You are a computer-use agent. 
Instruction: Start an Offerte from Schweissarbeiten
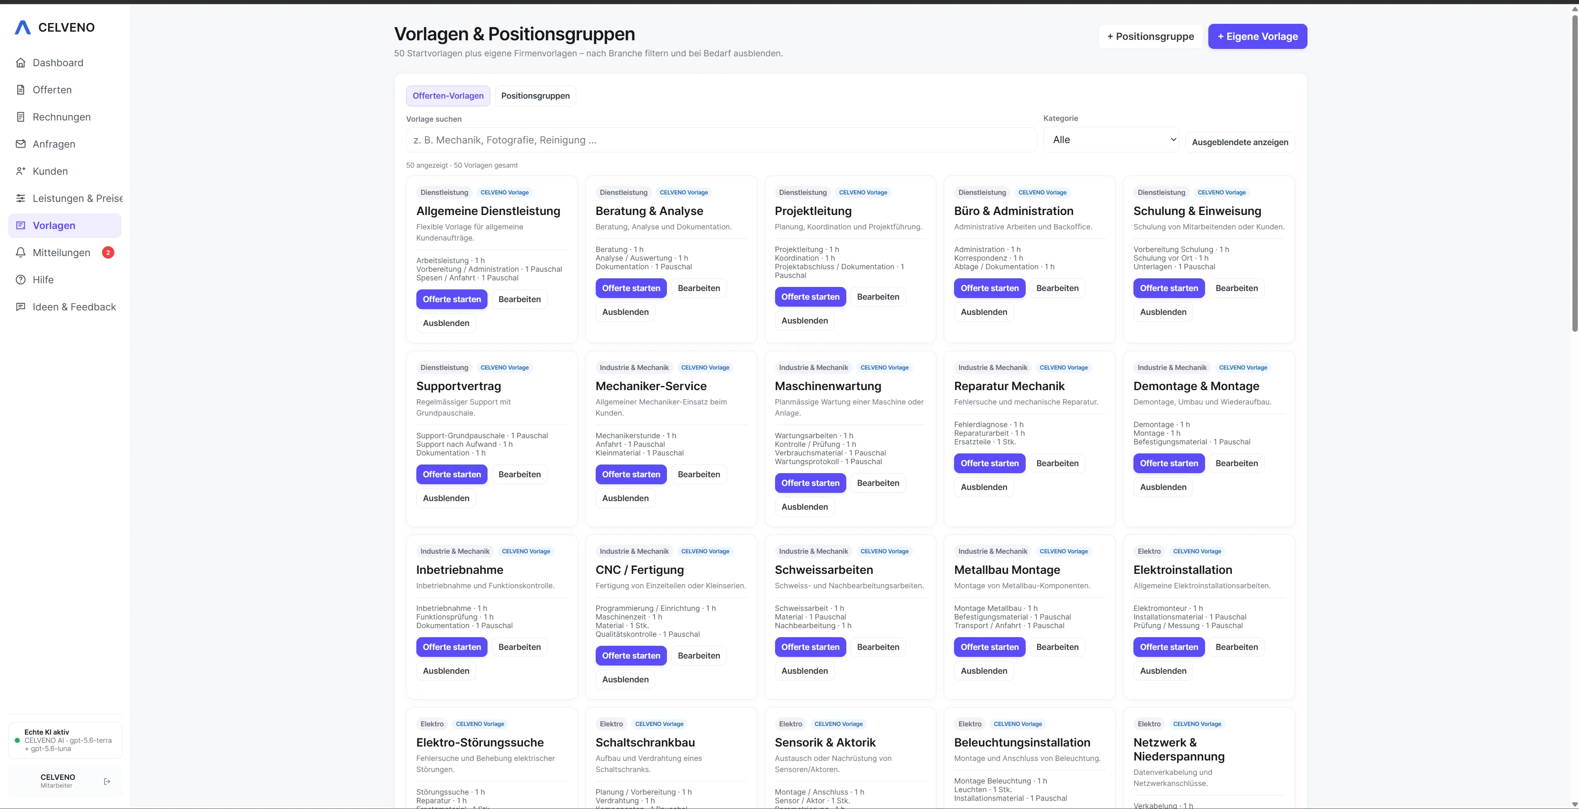(810, 647)
